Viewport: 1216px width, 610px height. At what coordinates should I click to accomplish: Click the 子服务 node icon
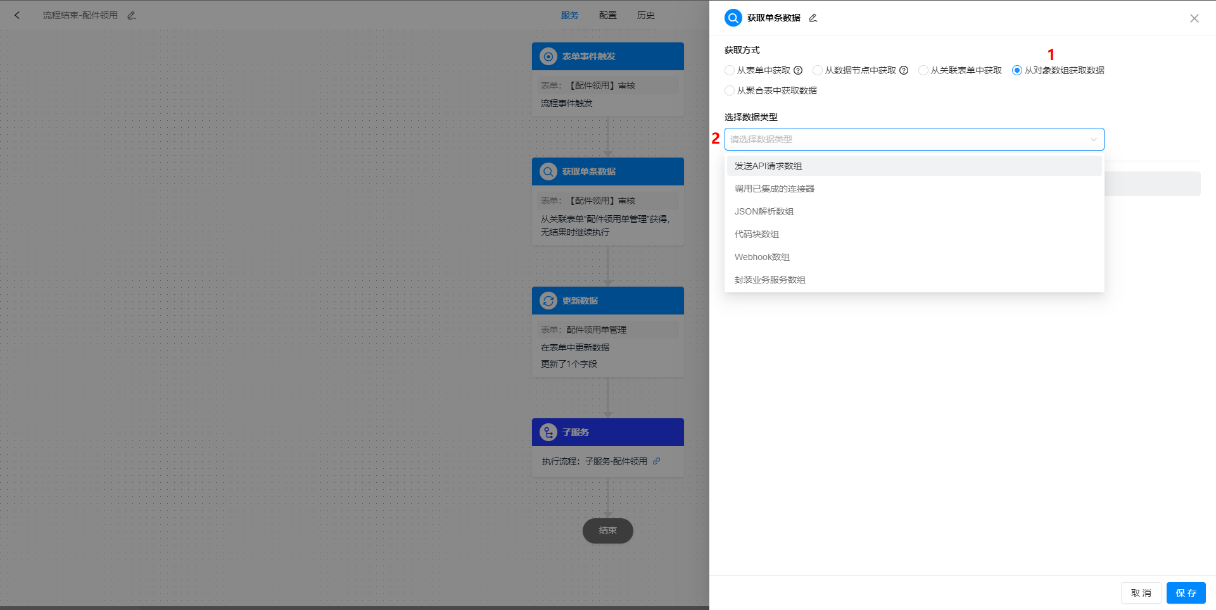548,432
